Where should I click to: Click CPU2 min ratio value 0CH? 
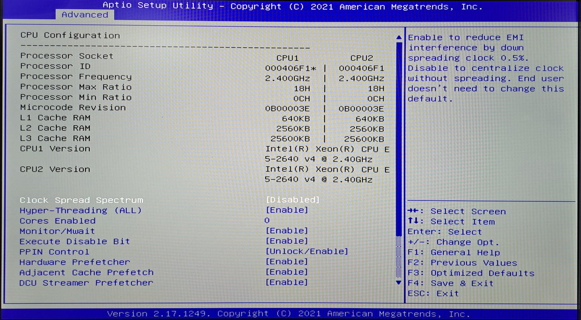click(x=376, y=99)
